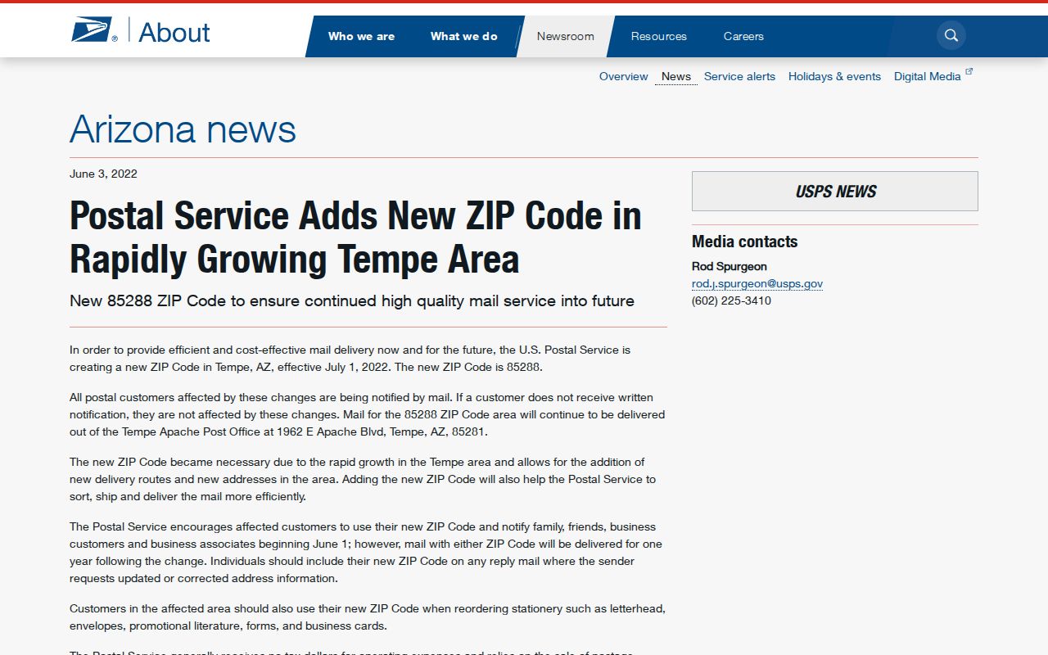Open the Who we are menu
Viewport: 1048px width, 655px height.
pos(361,36)
